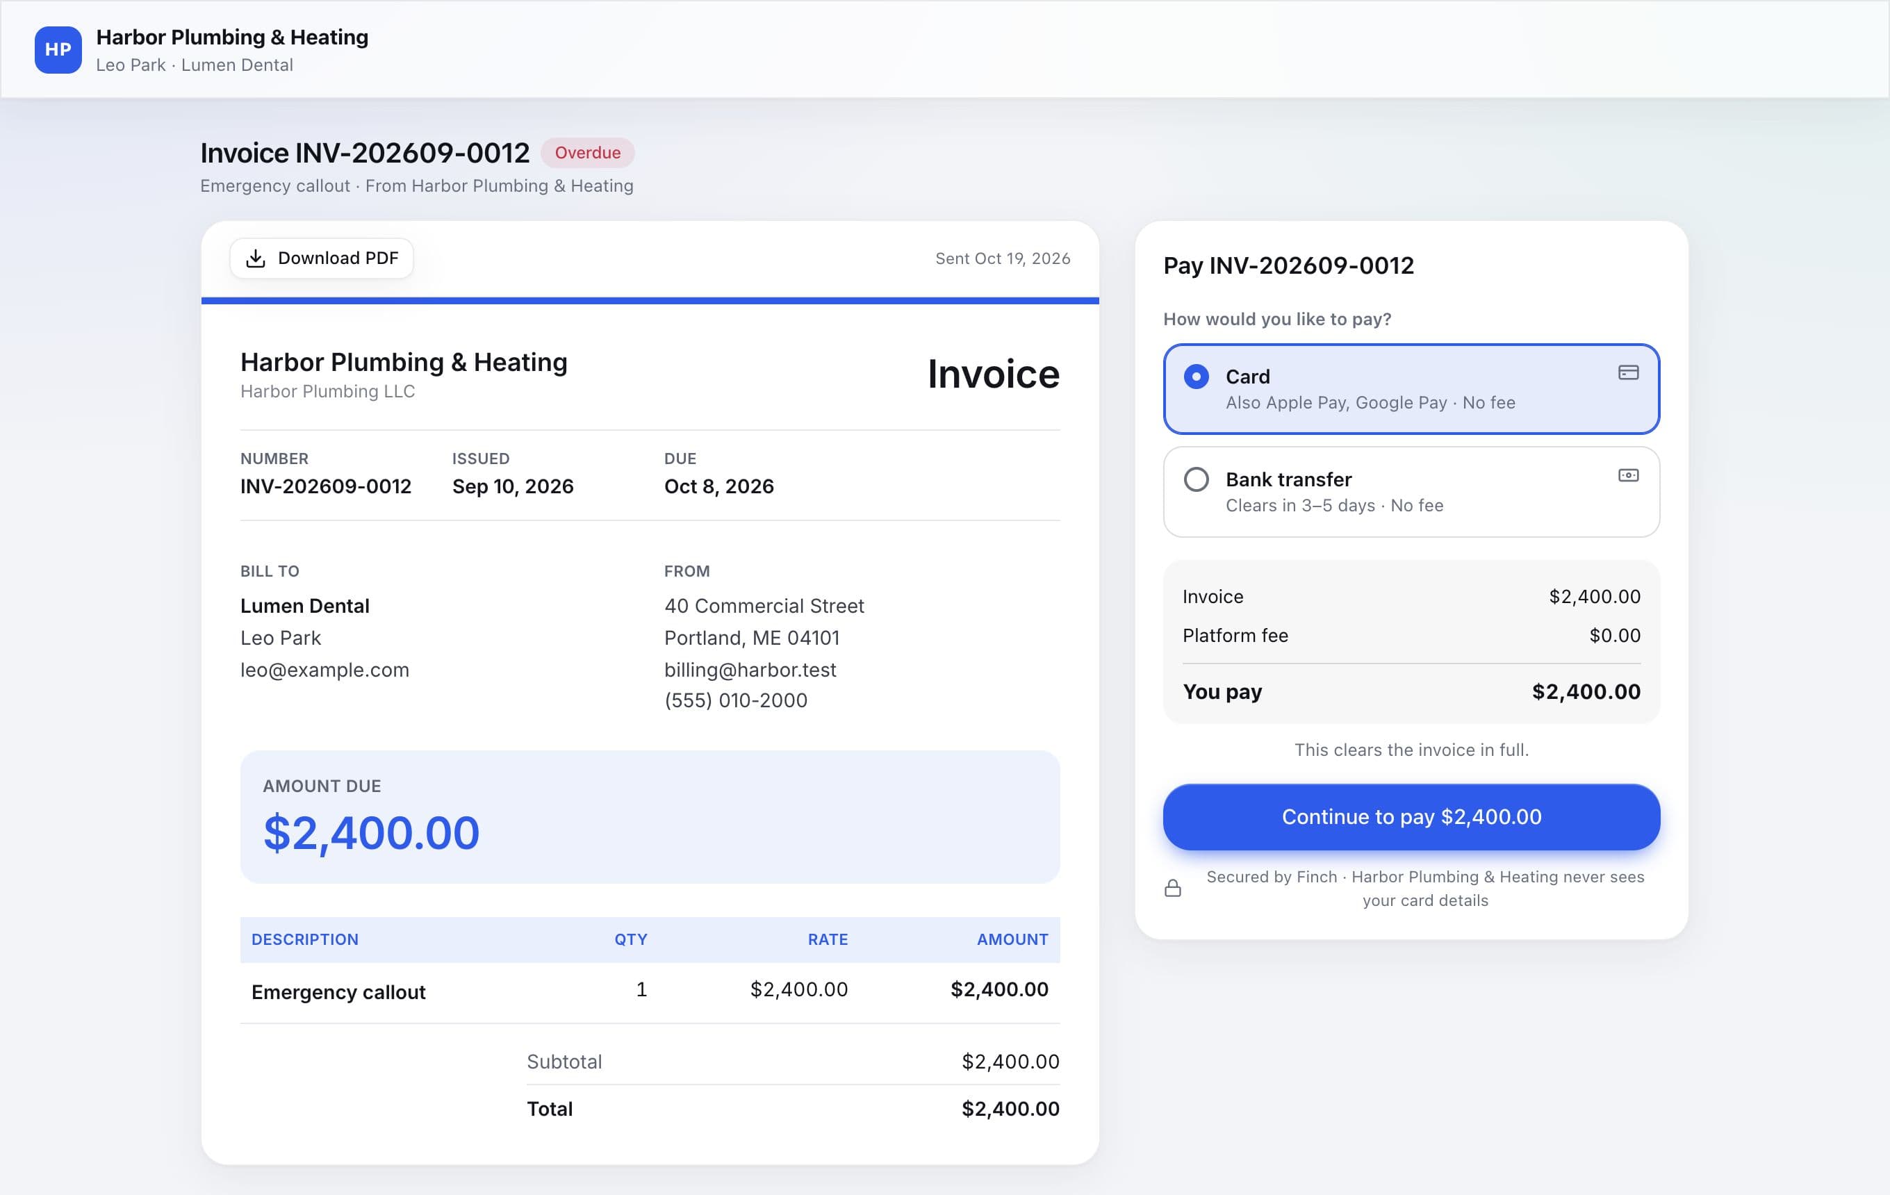The height and width of the screenshot is (1195, 1890).
Task: Click the Platform fee $0.00 value
Action: pyautogui.click(x=1615, y=636)
